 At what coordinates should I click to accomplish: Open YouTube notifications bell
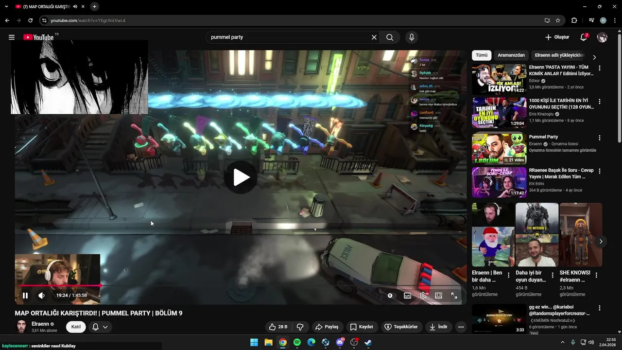click(584, 37)
